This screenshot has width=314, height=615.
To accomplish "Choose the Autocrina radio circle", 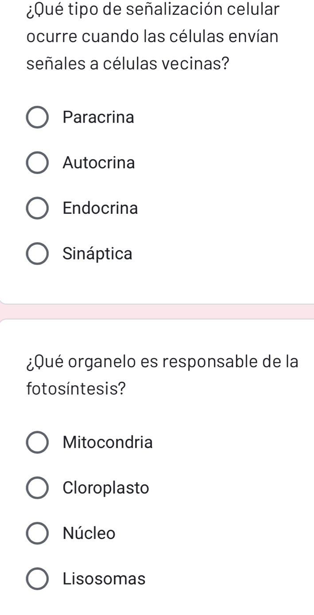I will 38,163.
